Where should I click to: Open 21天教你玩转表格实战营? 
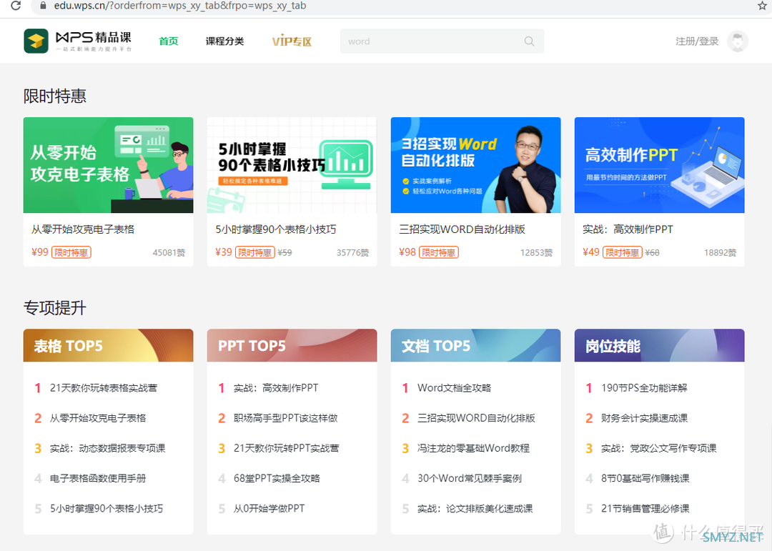(104, 388)
